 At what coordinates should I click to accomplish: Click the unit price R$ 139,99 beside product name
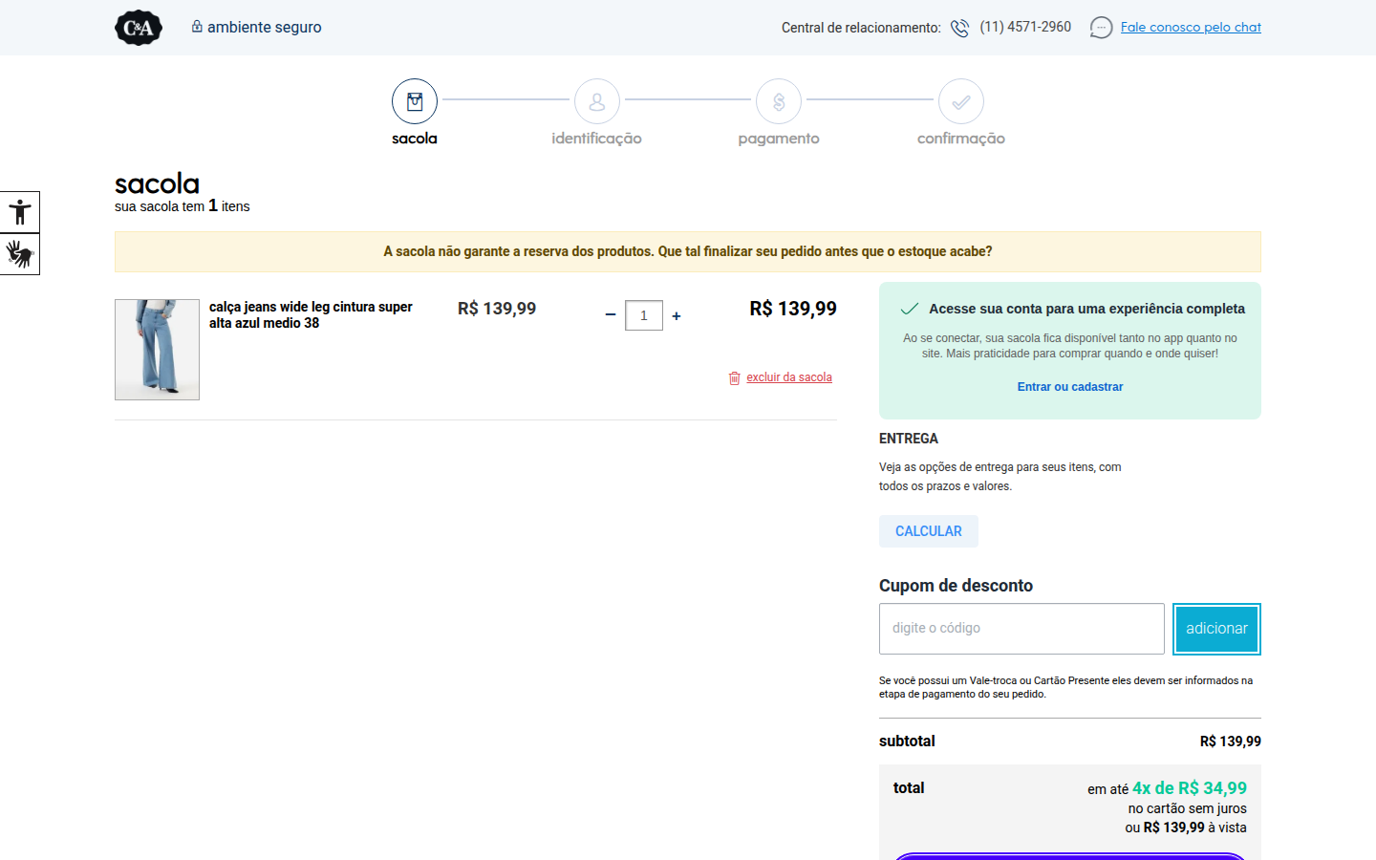tap(497, 309)
